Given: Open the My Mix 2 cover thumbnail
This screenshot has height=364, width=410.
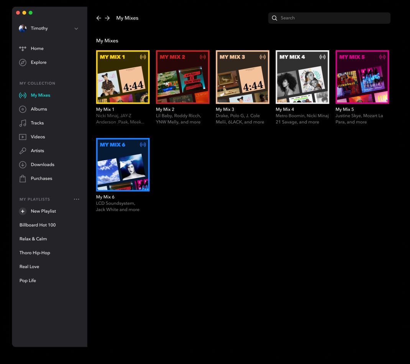Looking at the screenshot, I should (x=183, y=77).
